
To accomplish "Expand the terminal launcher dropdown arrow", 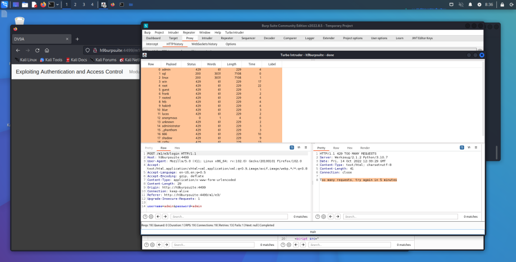I will coord(57,5).
